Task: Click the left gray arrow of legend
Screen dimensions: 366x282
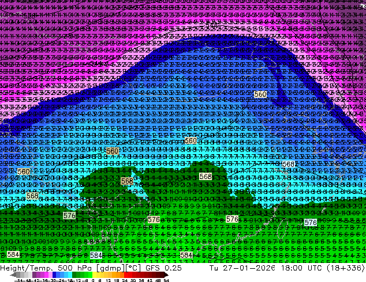Action: tap(13, 275)
